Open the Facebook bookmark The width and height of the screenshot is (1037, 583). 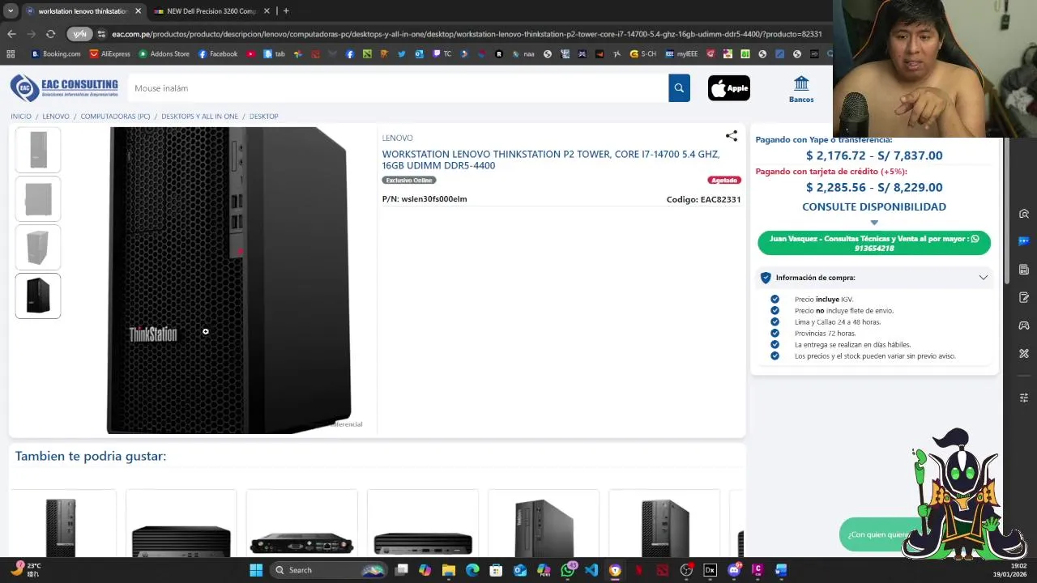[x=217, y=54]
